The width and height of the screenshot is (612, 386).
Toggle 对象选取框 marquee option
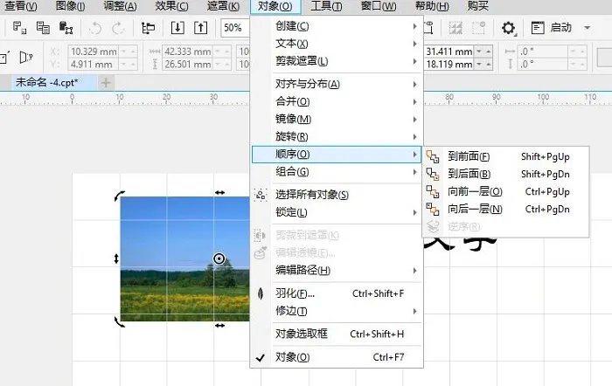[x=337, y=334]
